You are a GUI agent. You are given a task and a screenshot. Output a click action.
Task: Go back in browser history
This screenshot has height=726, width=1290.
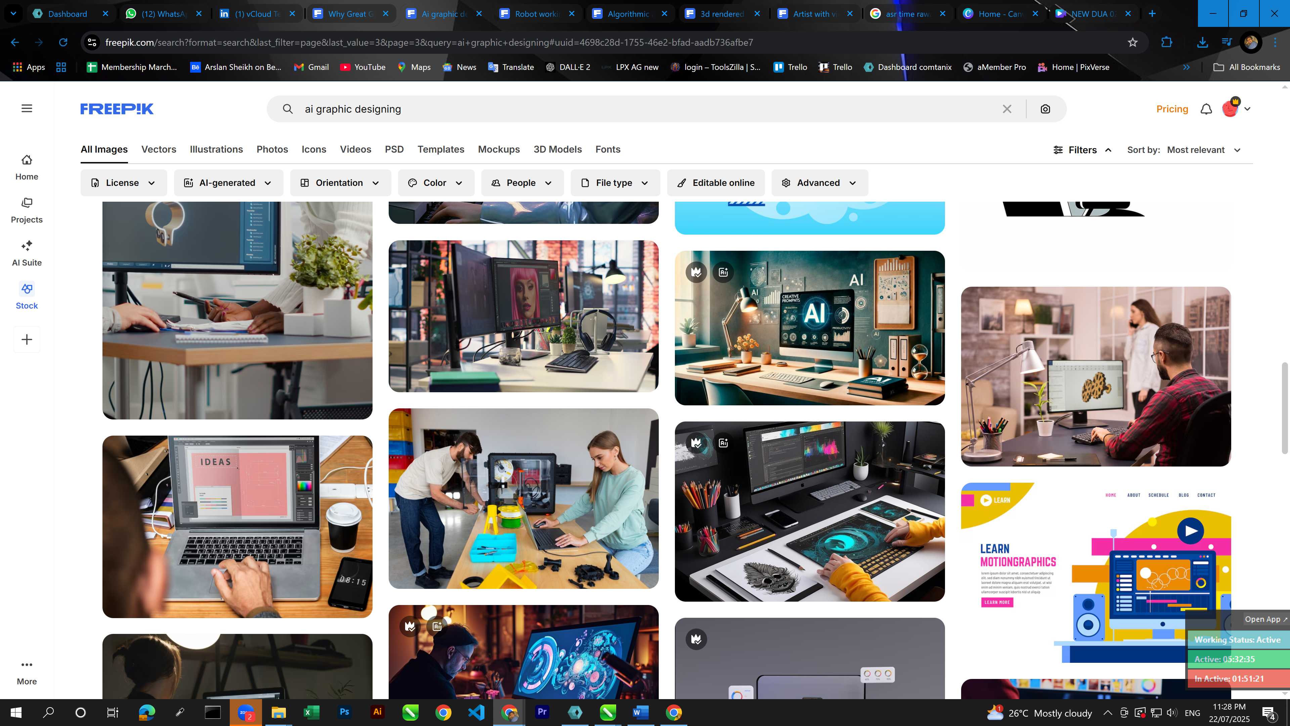coord(15,43)
